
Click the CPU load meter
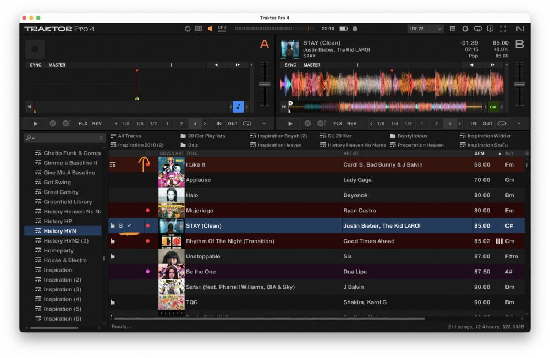(x=222, y=29)
